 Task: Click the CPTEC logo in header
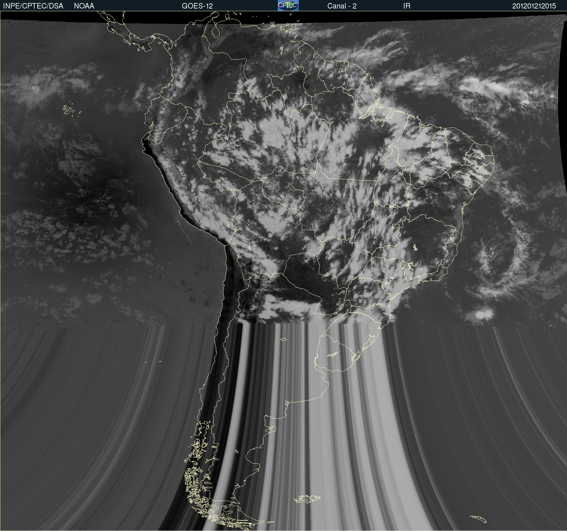pos(288,5)
